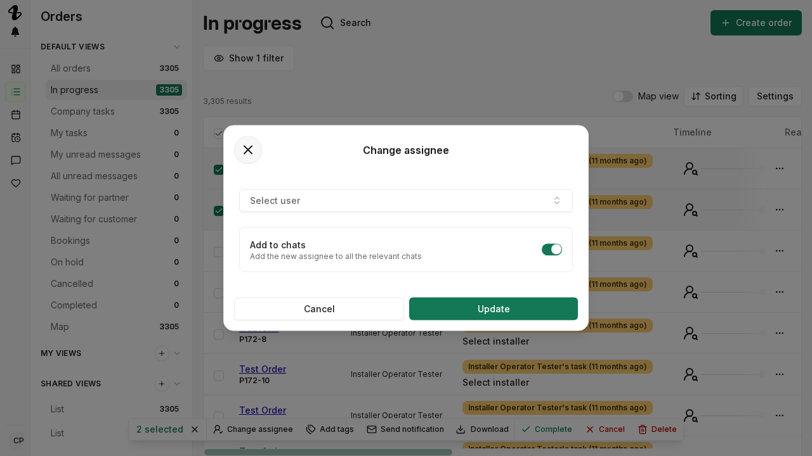812x456 pixels.
Task: Click the Create order button
Action: pos(756,23)
